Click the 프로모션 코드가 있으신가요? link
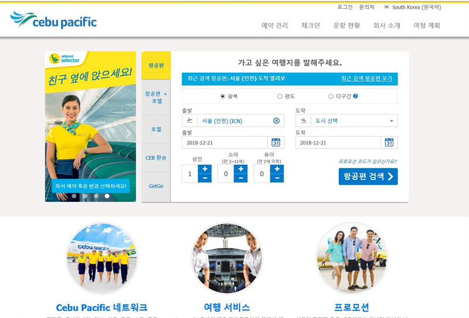 pyautogui.click(x=368, y=161)
